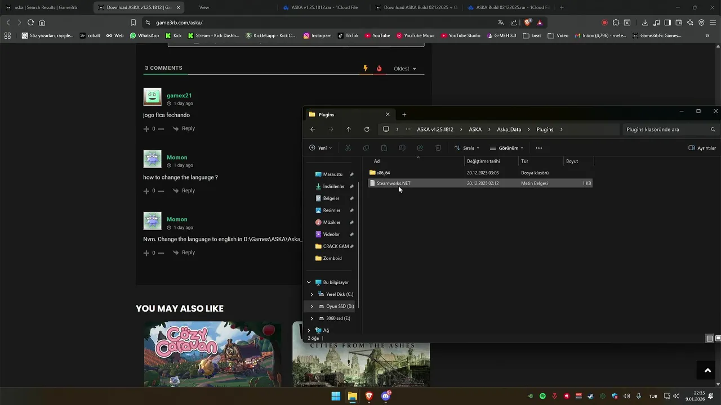Click the Explorer copy icon
Screen dimensions: 721x405
click(366, 148)
